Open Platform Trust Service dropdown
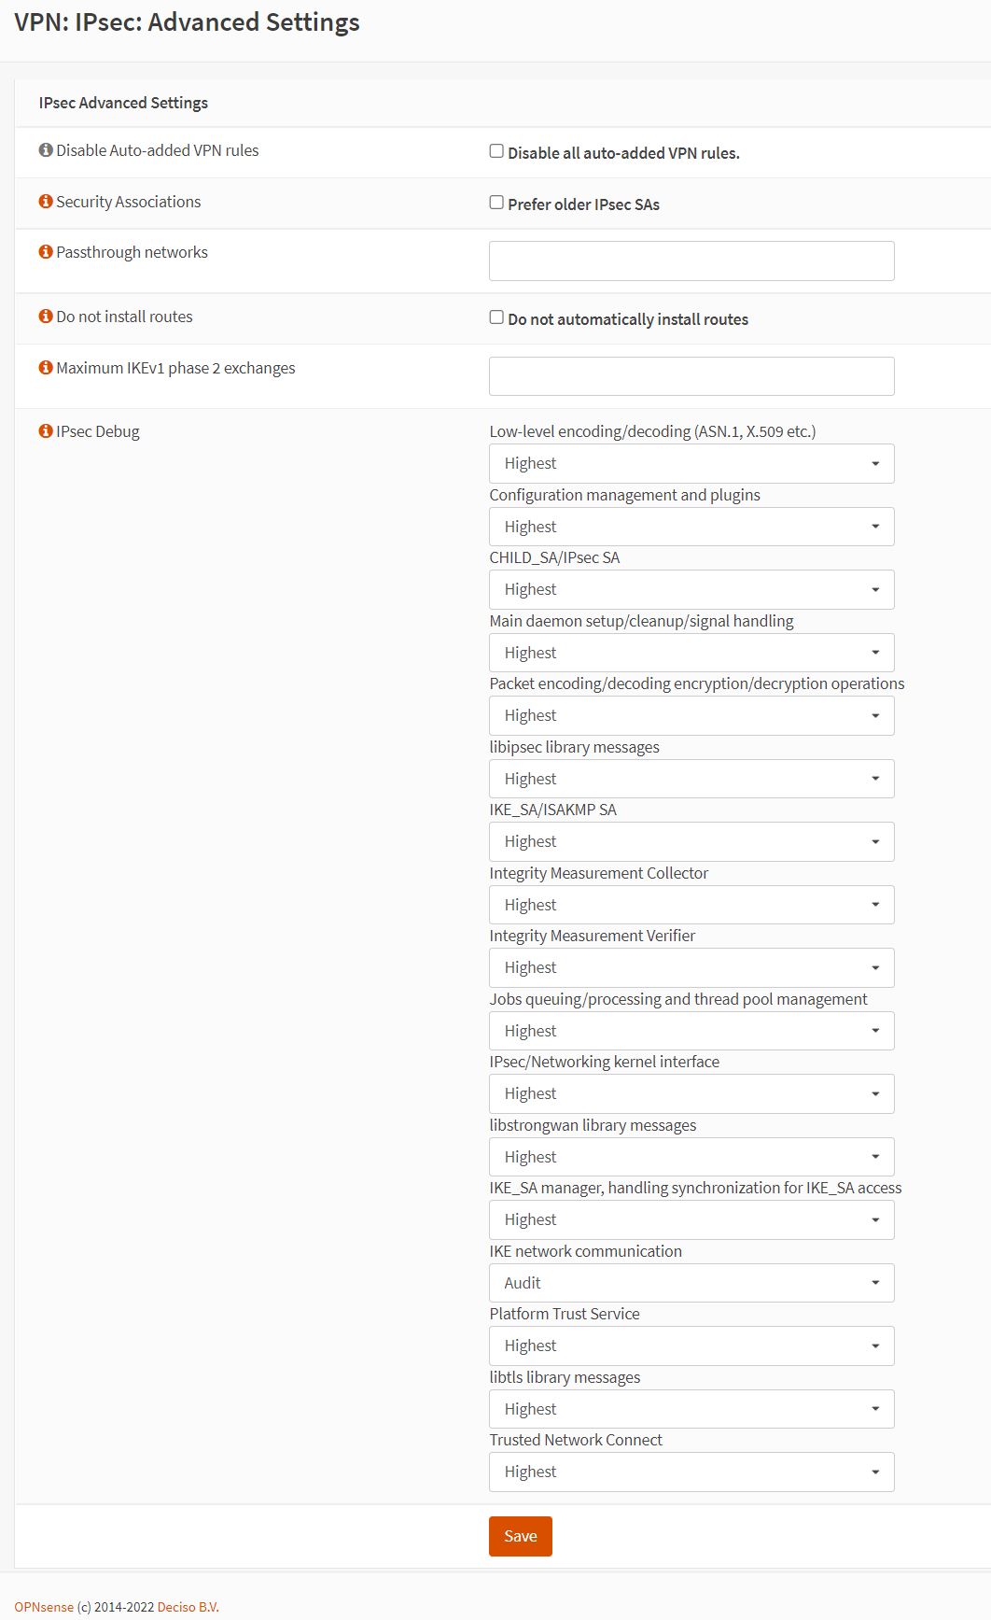The height and width of the screenshot is (1620, 991). (x=691, y=1346)
